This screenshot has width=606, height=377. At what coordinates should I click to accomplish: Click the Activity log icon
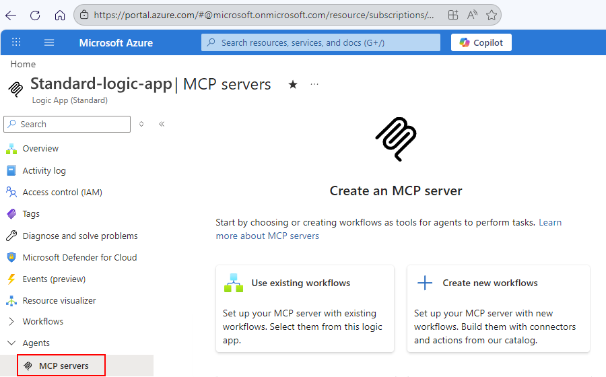(x=11, y=170)
